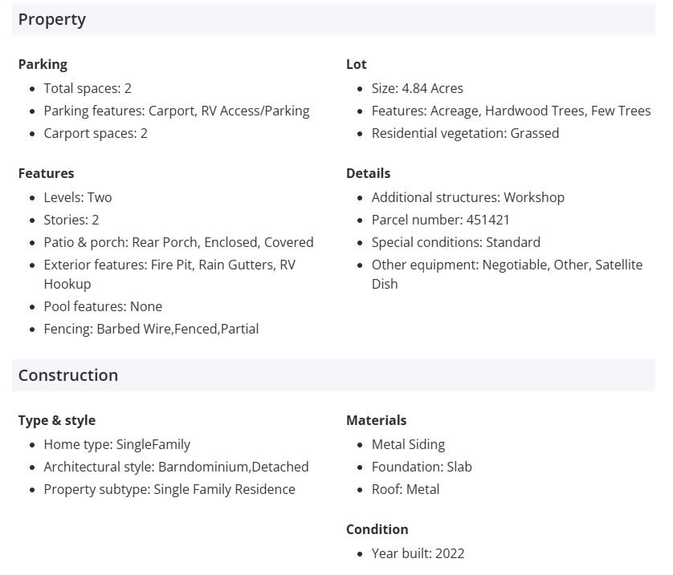Click the Features subheading
The height and width of the screenshot is (575, 673).
click(46, 173)
